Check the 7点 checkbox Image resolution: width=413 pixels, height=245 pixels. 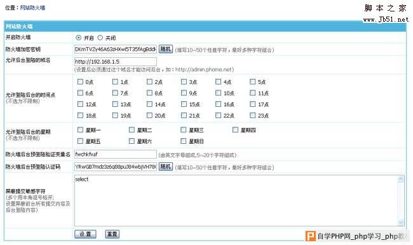tap(115, 93)
